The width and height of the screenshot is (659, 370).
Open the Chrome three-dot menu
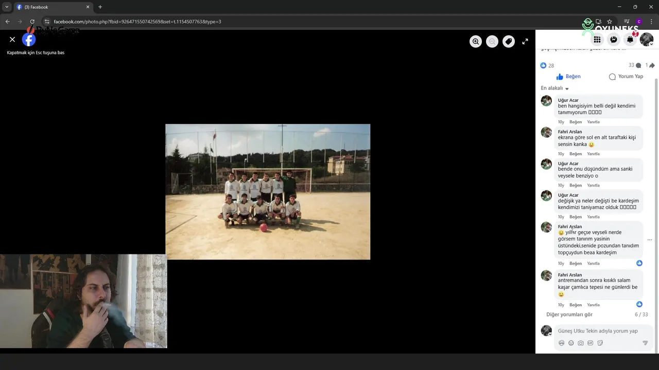point(652,22)
